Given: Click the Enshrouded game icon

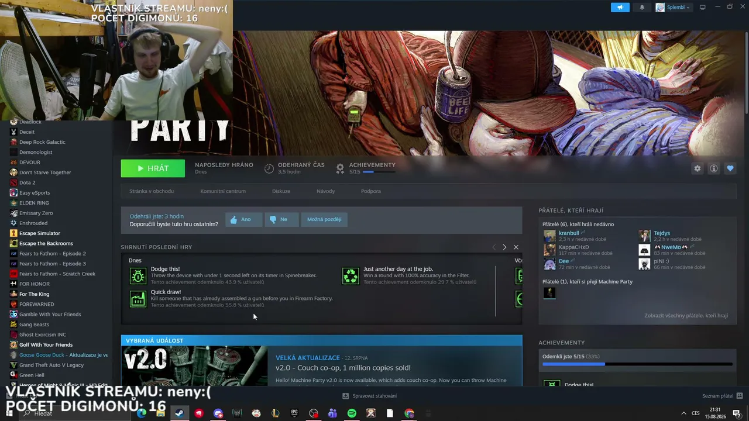Looking at the screenshot, I should [x=13, y=223].
